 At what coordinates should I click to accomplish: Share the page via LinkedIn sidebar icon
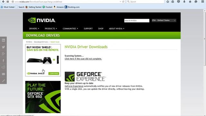click(4, 40)
